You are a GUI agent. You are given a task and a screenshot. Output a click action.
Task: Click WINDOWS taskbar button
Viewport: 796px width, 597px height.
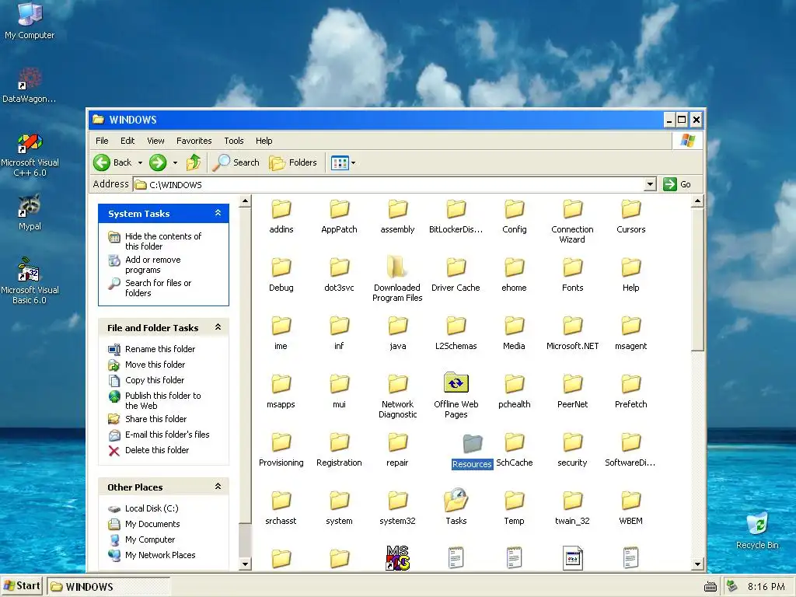[109, 586]
